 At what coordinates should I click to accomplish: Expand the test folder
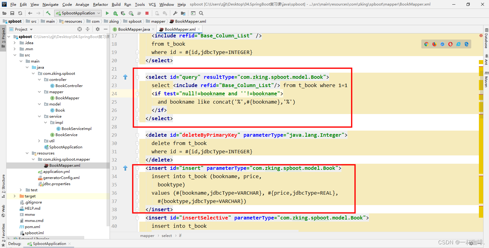(x=21, y=190)
